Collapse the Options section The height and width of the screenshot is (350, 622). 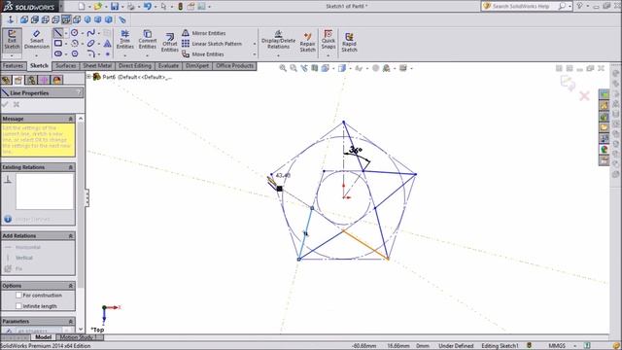click(x=71, y=285)
